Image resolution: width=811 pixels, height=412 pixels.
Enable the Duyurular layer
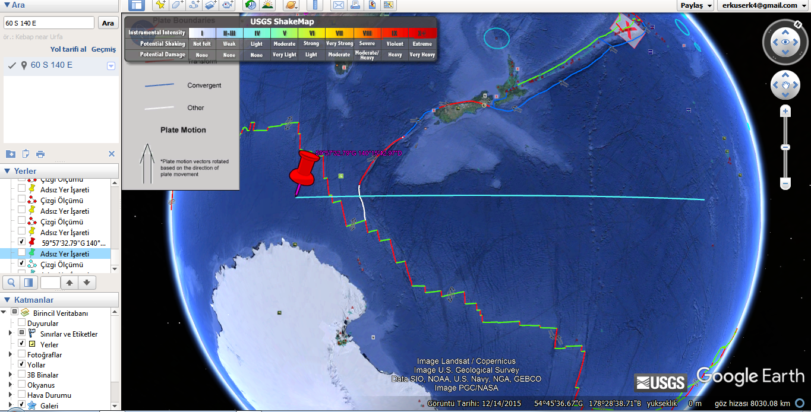(x=22, y=323)
